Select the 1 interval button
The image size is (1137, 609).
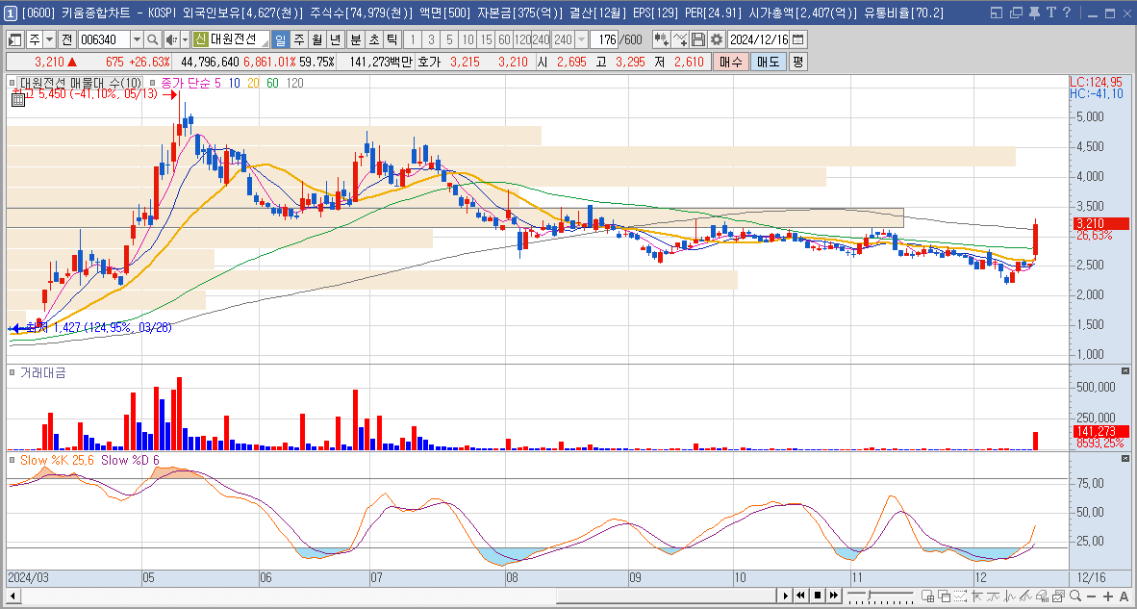pyautogui.click(x=411, y=39)
